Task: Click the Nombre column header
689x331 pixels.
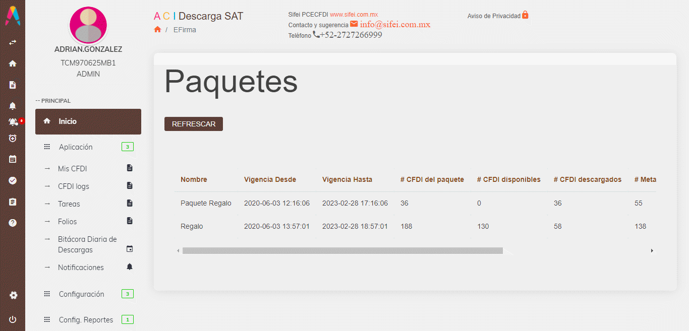Action: tap(194, 179)
